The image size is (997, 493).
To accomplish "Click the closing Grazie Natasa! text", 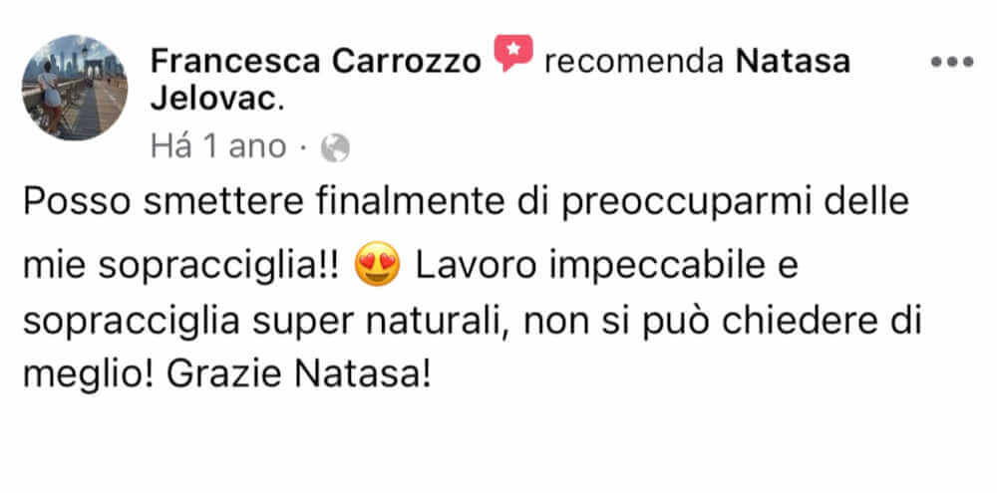I will 299,374.
